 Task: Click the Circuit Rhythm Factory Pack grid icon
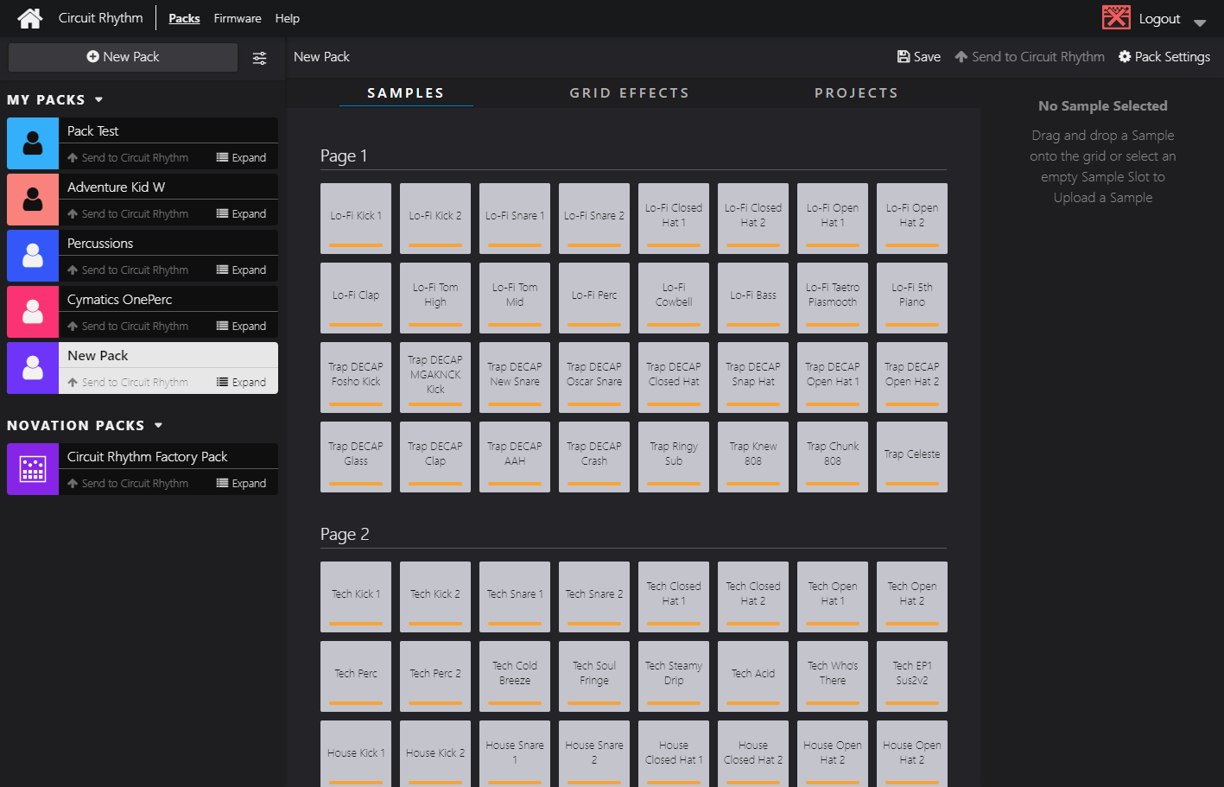33,469
